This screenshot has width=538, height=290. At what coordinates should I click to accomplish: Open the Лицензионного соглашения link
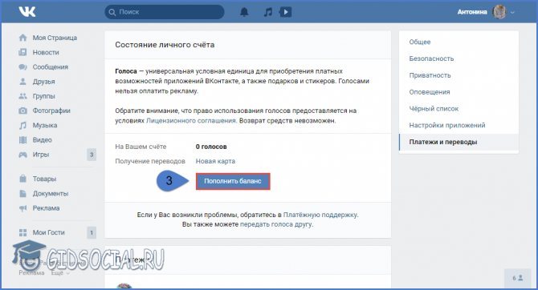[191, 120]
